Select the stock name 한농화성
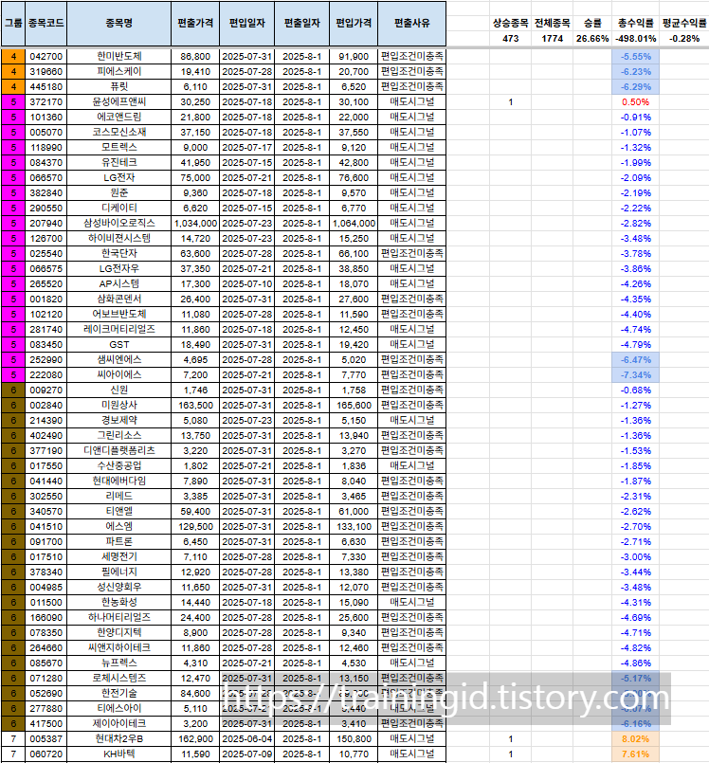Image resolution: width=709 pixels, height=763 pixels. (x=118, y=603)
